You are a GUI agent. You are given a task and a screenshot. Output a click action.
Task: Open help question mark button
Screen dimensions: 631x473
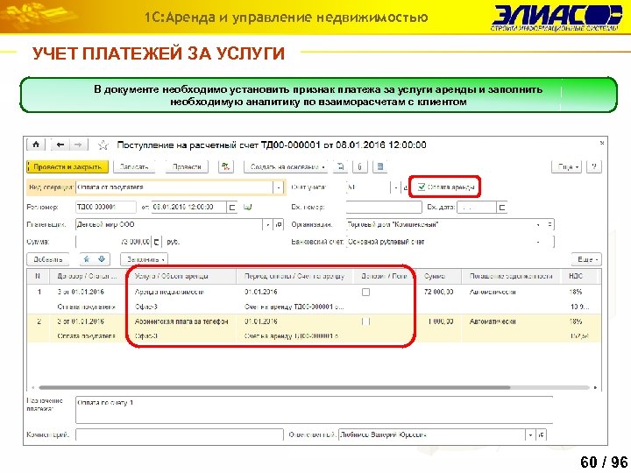click(x=594, y=166)
